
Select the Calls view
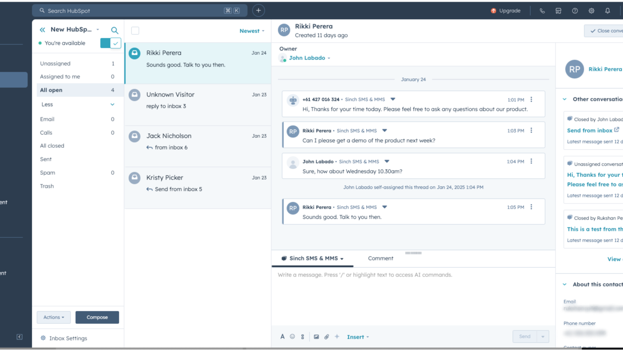(77, 133)
